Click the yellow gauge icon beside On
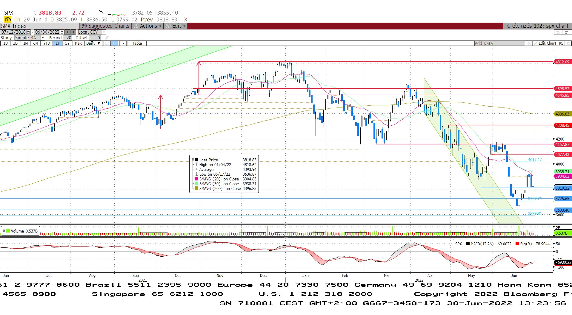This screenshot has height=315, width=572. point(7,19)
